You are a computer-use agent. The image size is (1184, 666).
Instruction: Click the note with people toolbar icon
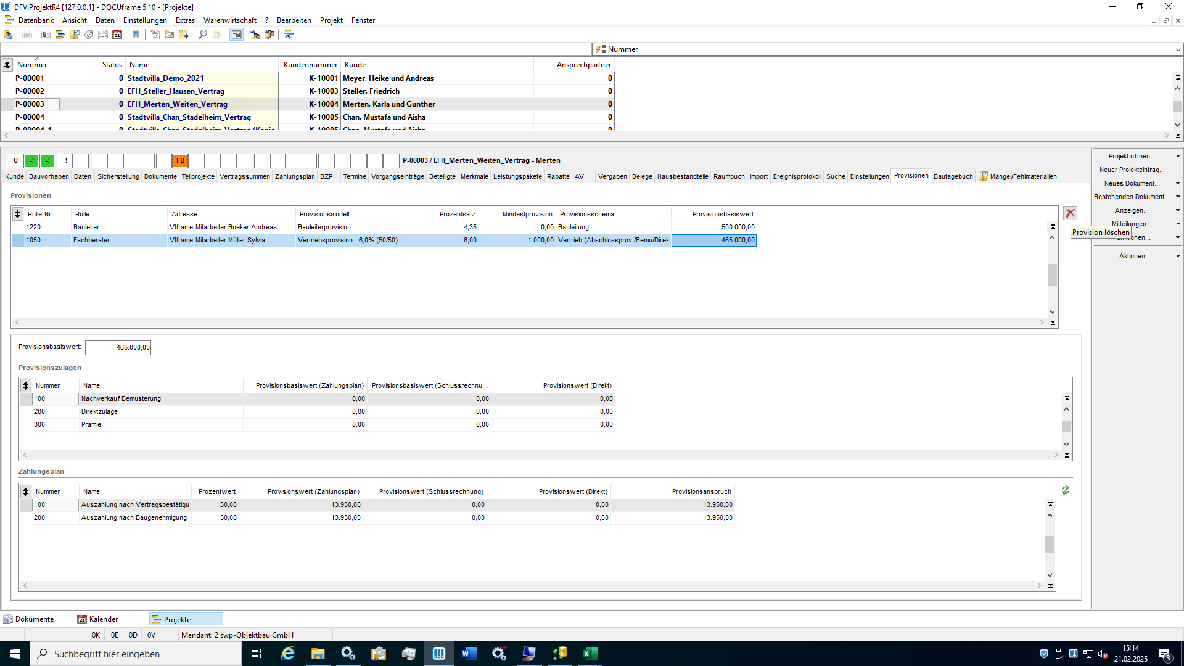point(269,35)
